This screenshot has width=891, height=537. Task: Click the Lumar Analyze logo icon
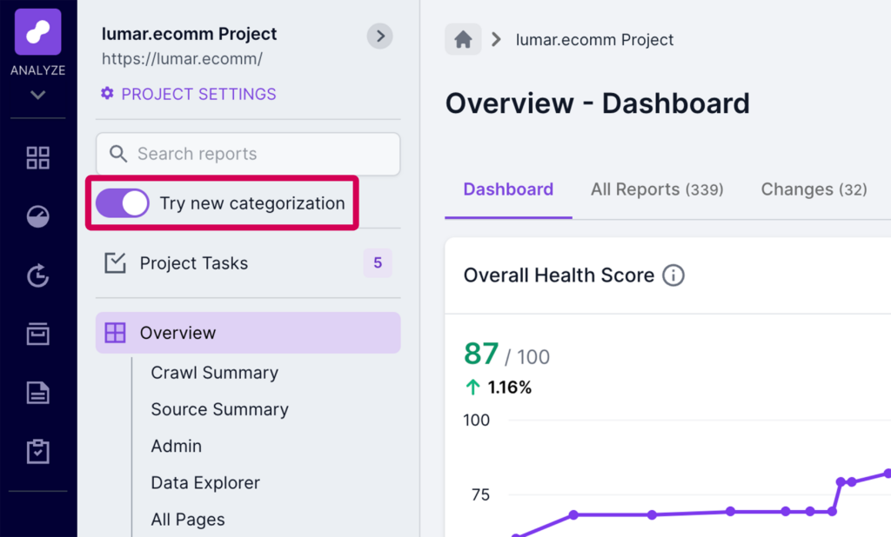[37, 32]
